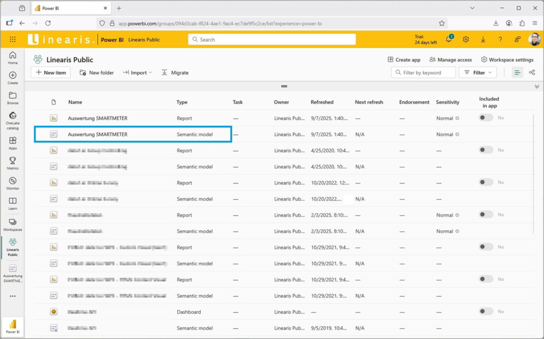Image resolution: width=544 pixels, height=339 pixels.
Task: Toggle Included in app for 4/25/2020 report
Action: pyautogui.click(x=486, y=150)
